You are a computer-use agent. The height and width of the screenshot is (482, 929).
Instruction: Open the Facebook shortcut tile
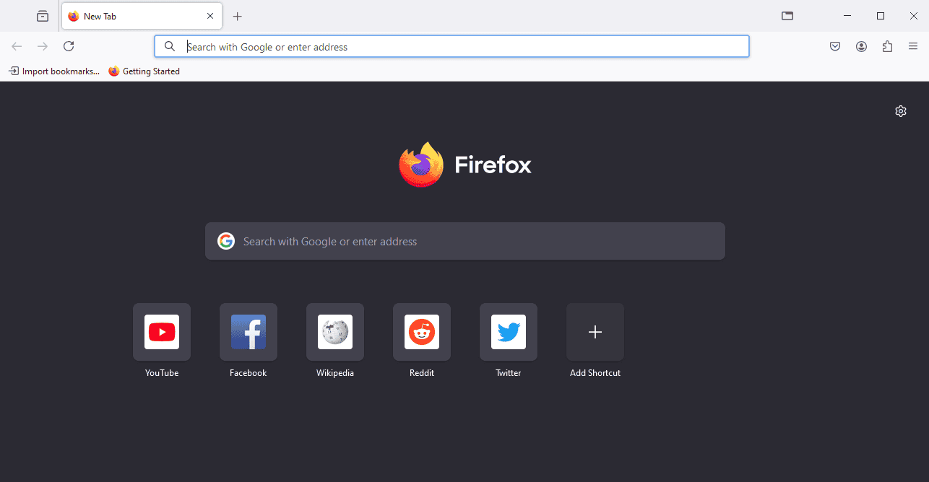point(249,332)
